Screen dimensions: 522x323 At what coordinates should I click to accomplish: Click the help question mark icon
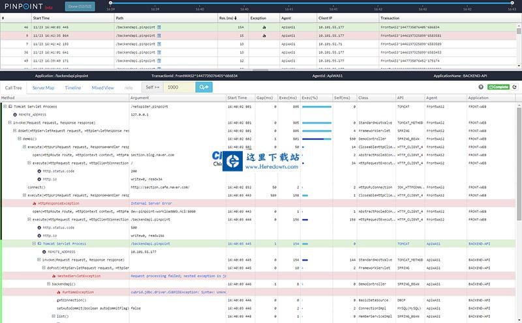[x=481, y=87]
